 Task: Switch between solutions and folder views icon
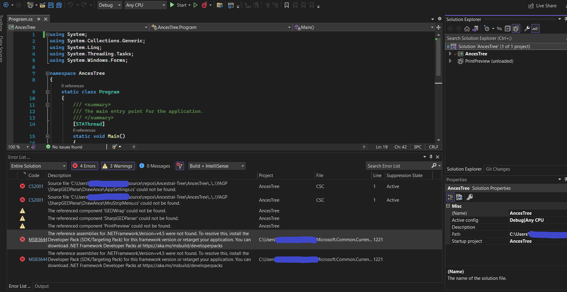475,29
